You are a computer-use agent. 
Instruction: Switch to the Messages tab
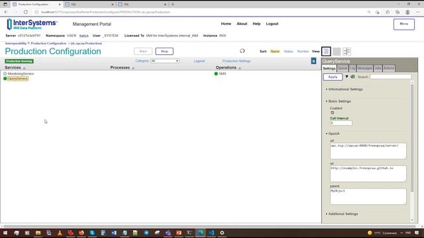coord(365,68)
